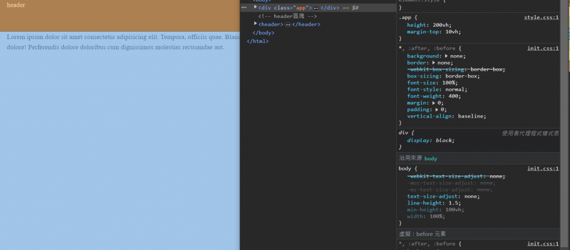Click the -moz-text-size-adjust declaration
This screenshot has height=250, width=570.
[x=451, y=183]
